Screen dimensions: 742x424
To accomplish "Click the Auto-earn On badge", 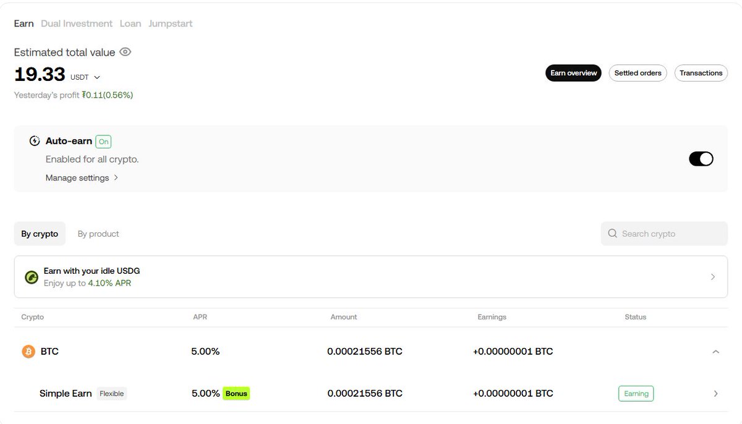I will [x=103, y=142].
